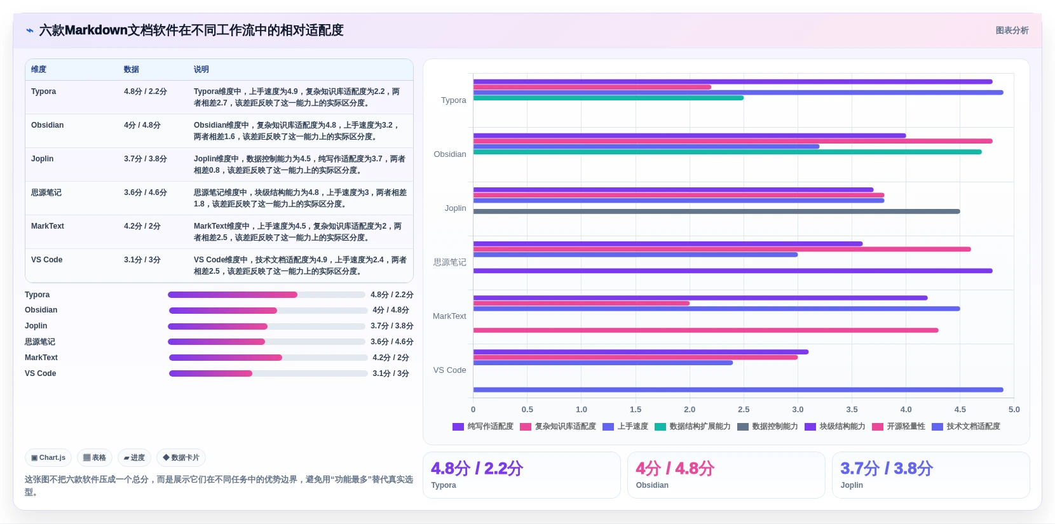Open the Joplin 3.7分 / 3.8分 data card
The height and width of the screenshot is (524, 1055).
pyautogui.click(x=930, y=475)
